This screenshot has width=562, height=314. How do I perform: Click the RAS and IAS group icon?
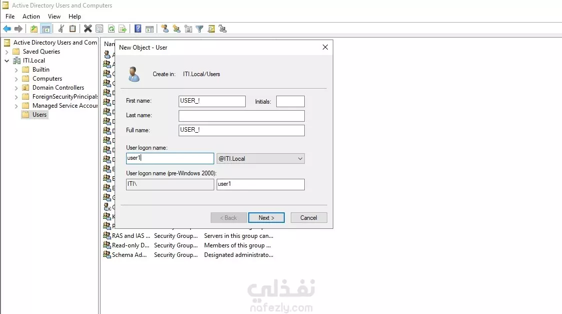point(107,235)
